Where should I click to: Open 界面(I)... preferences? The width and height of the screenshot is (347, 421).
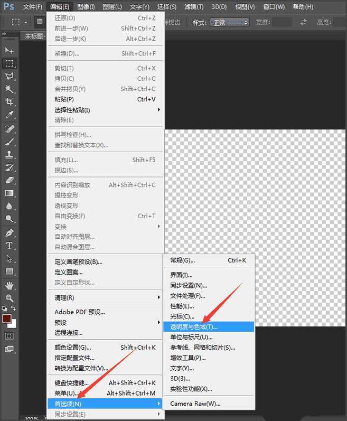209,275
